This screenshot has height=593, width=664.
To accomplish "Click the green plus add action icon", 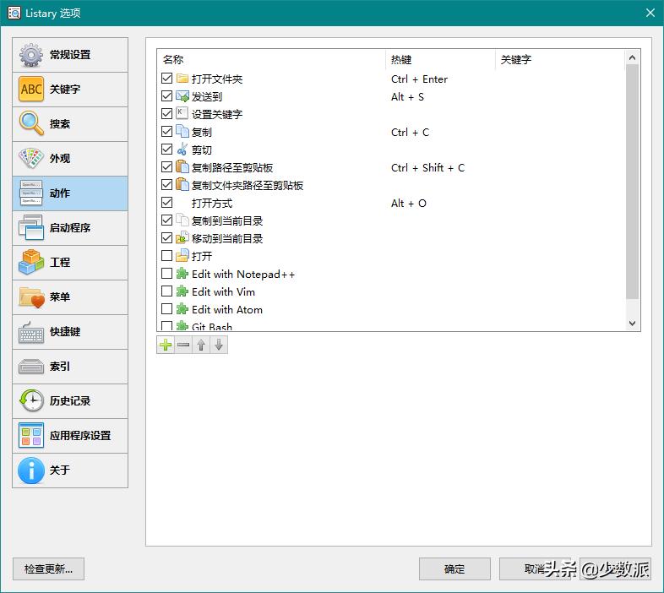I will tap(166, 345).
